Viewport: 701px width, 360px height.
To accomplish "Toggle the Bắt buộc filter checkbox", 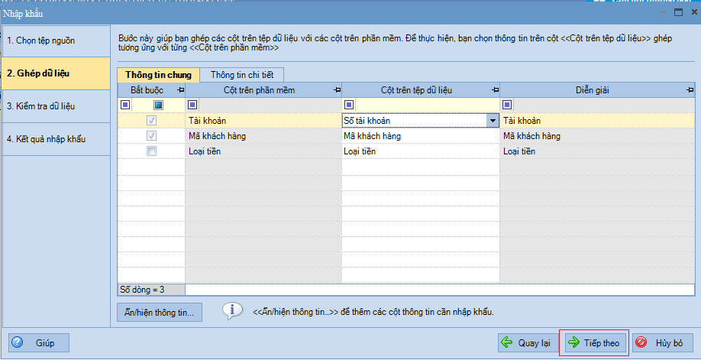I will pyautogui.click(x=158, y=105).
